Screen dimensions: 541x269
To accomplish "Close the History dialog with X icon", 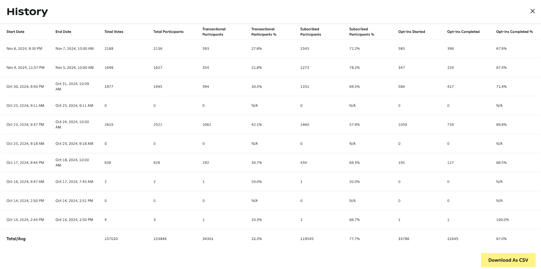I will [533, 11].
